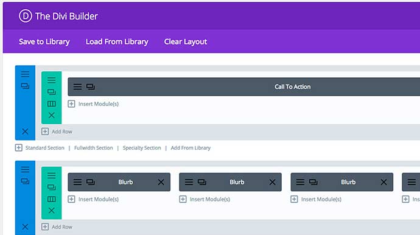Delete the third Blurb module
The width and height of the screenshot is (420, 235).
click(384, 182)
